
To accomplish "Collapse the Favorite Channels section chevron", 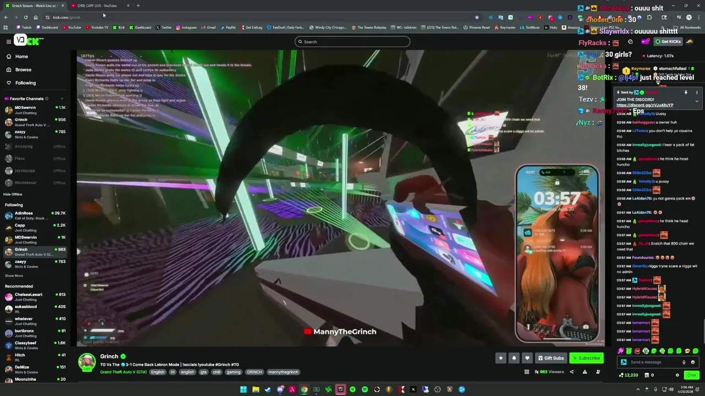I will pos(62,99).
